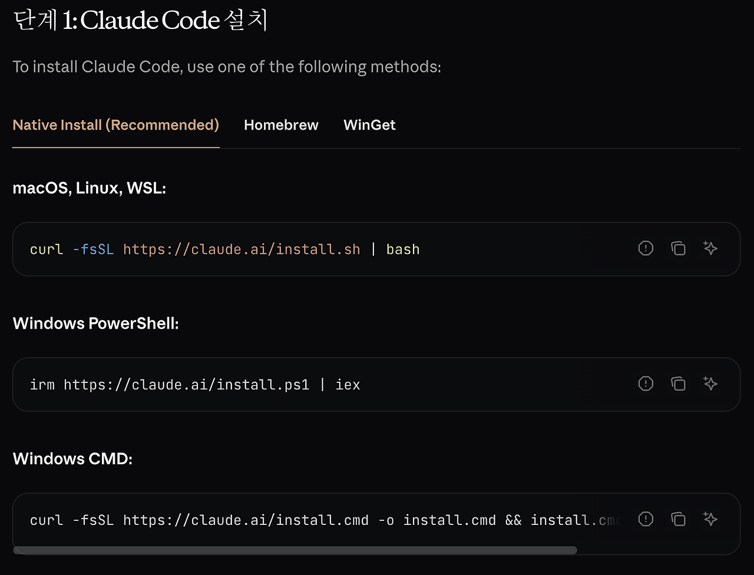Click the claude.ai/install.sh URL text
The width and height of the screenshot is (754, 575).
click(x=242, y=249)
